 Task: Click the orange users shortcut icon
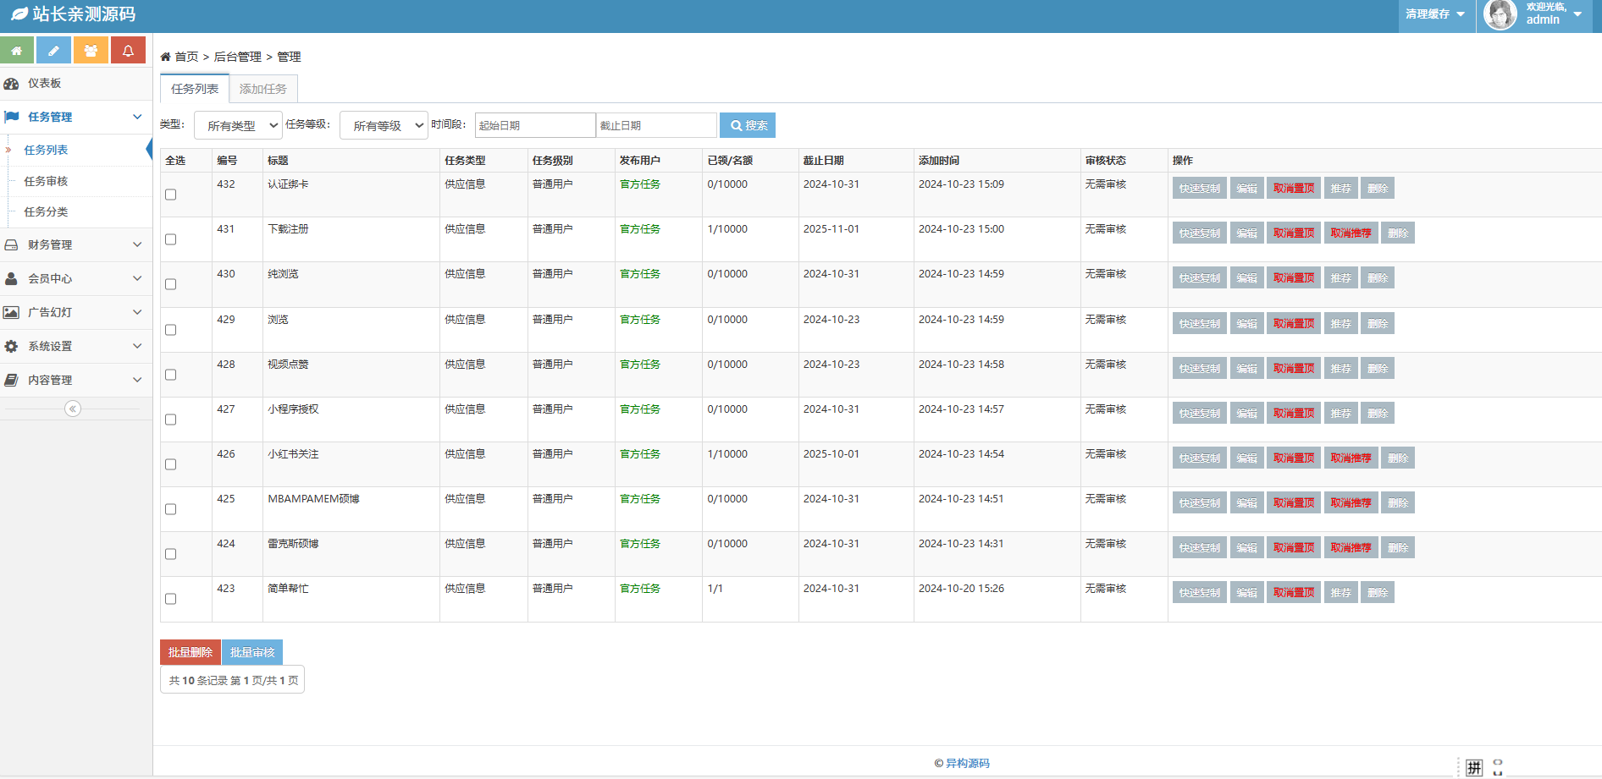[91, 51]
